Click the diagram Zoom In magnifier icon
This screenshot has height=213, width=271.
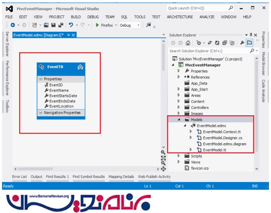point(163,152)
